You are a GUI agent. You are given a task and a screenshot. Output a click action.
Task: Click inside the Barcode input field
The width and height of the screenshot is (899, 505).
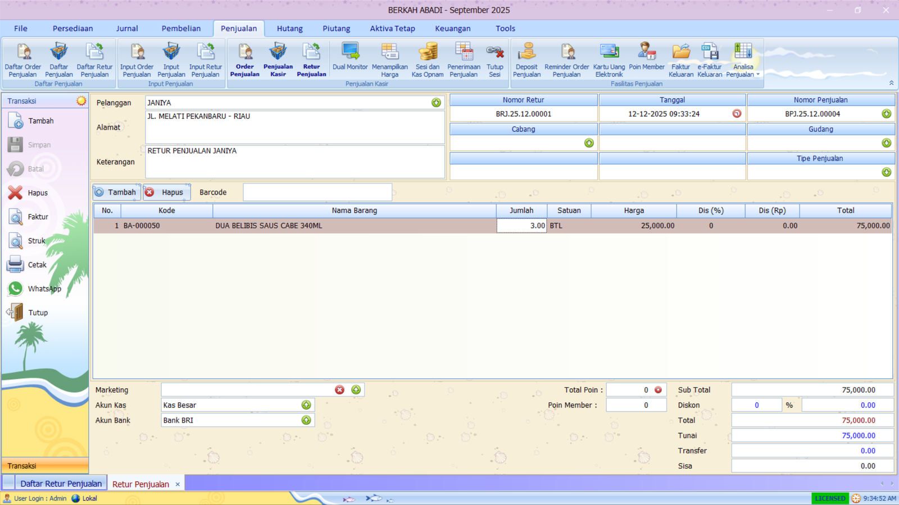click(317, 191)
